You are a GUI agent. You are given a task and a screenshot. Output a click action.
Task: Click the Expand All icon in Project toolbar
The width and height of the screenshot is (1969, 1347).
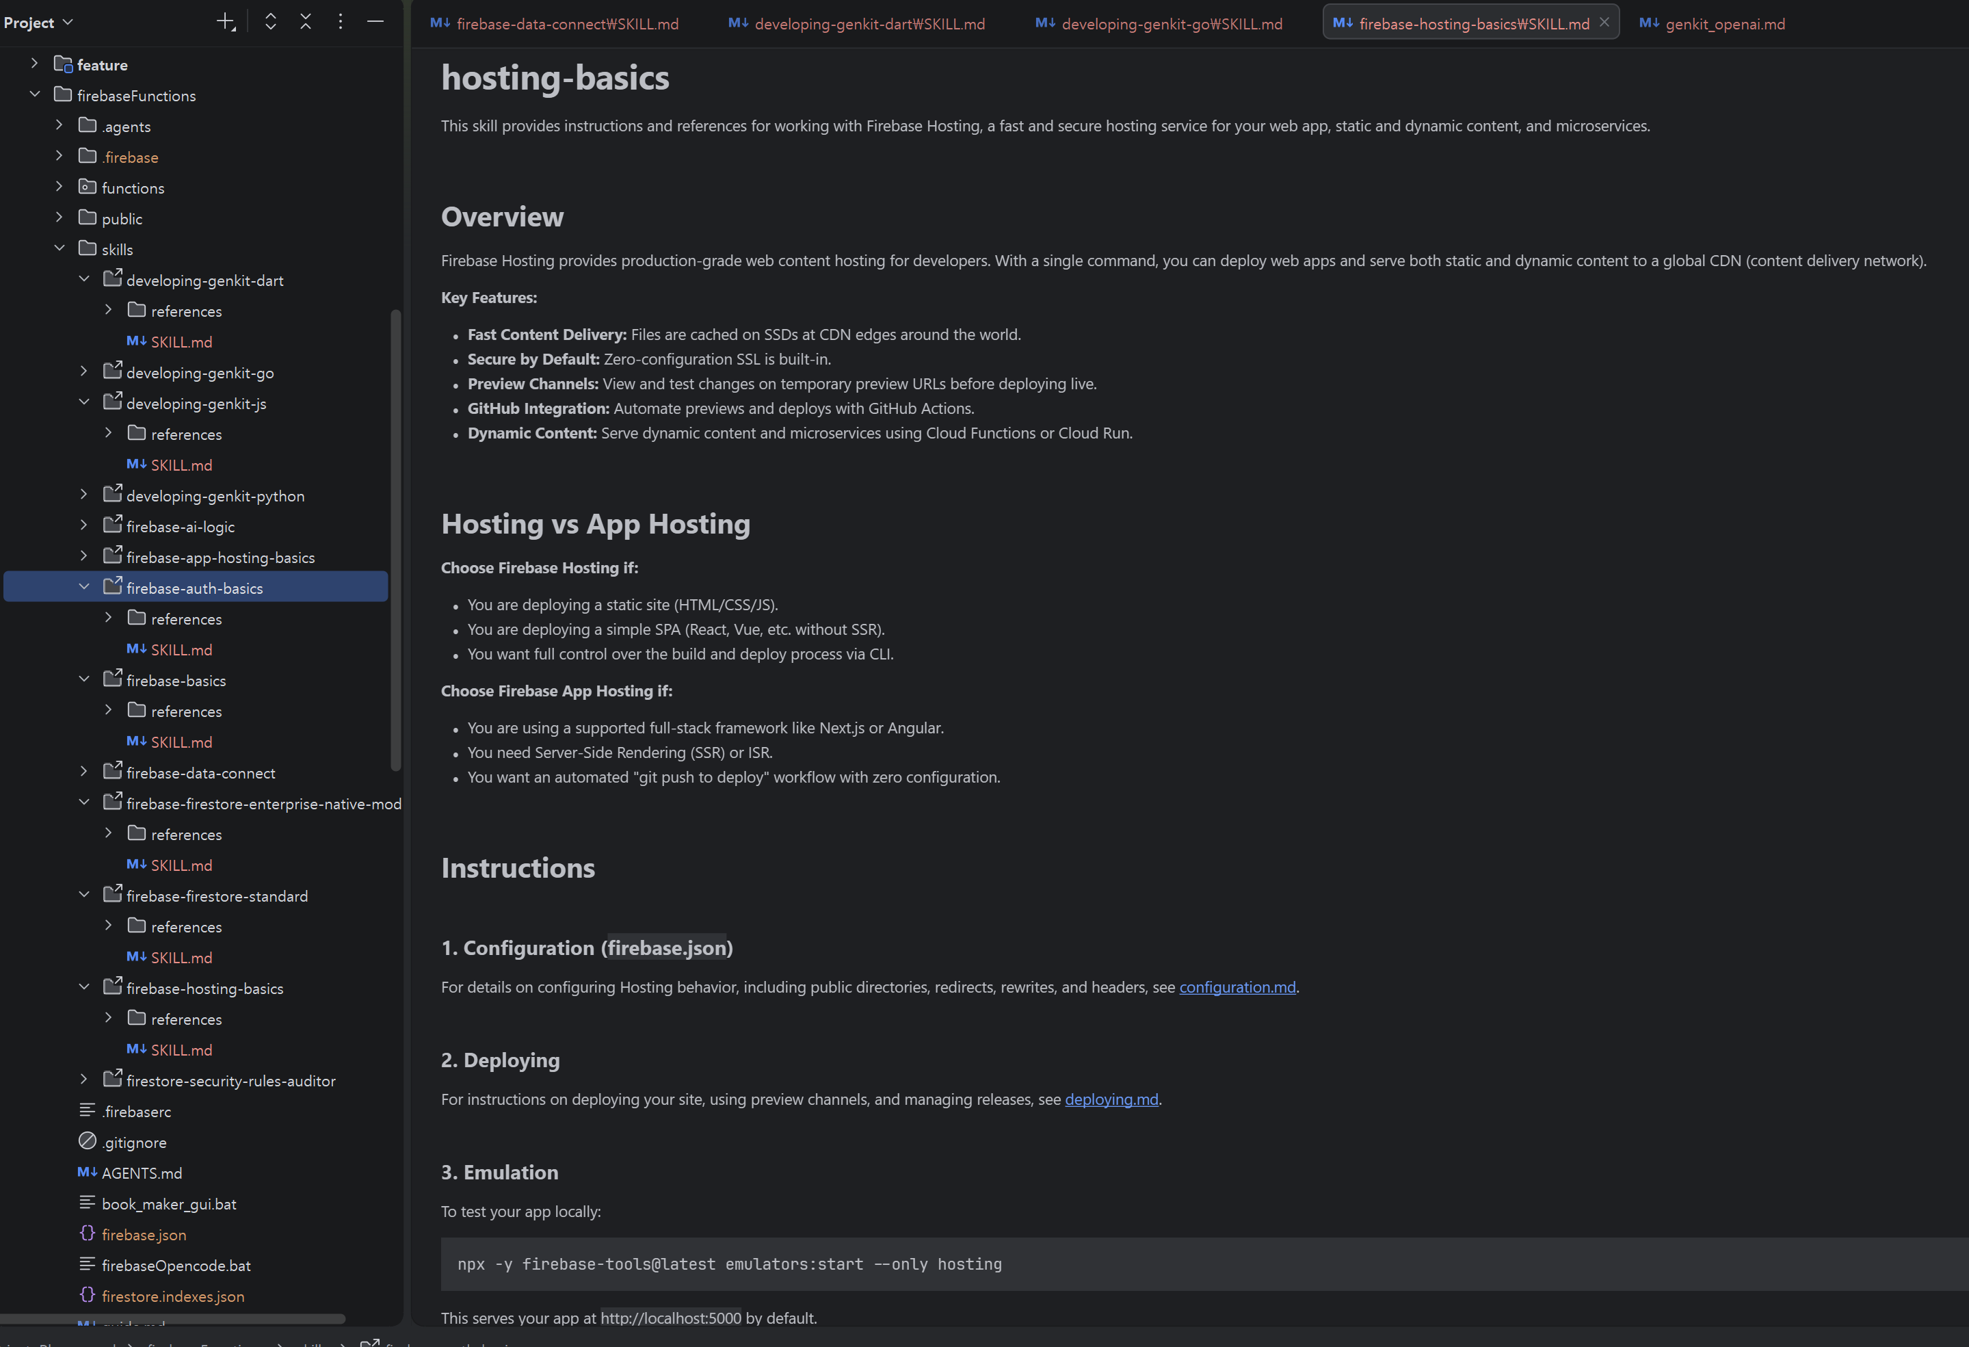(270, 22)
